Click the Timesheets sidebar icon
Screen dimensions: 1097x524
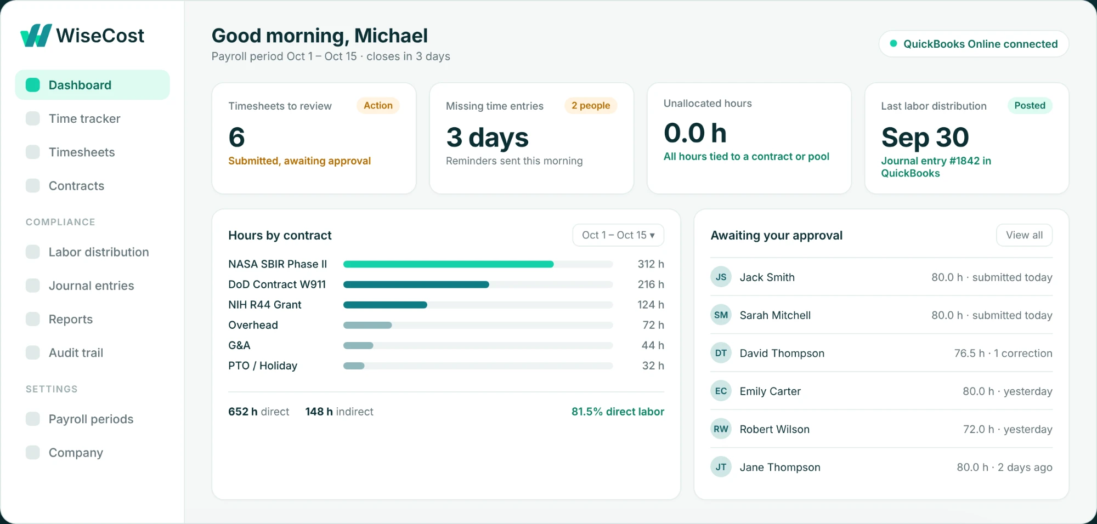point(33,152)
